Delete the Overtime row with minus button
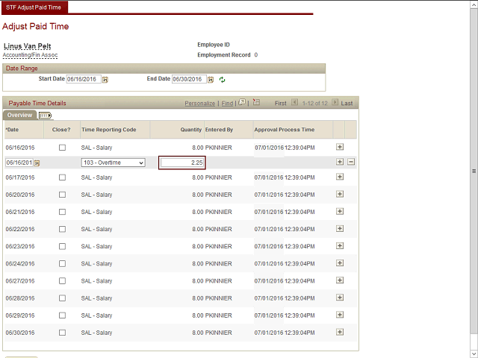The image size is (478, 358). tap(351, 163)
